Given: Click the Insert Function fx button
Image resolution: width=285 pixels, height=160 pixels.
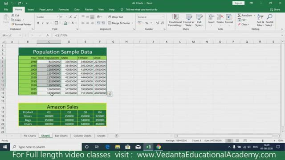Looking at the screenshot, I should click(48, 36).
